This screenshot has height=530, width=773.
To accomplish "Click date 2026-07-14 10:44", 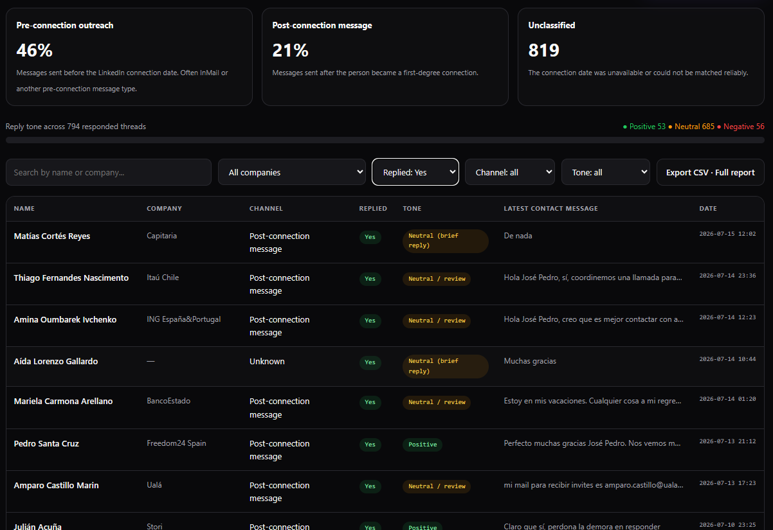I will coord(727,359).
